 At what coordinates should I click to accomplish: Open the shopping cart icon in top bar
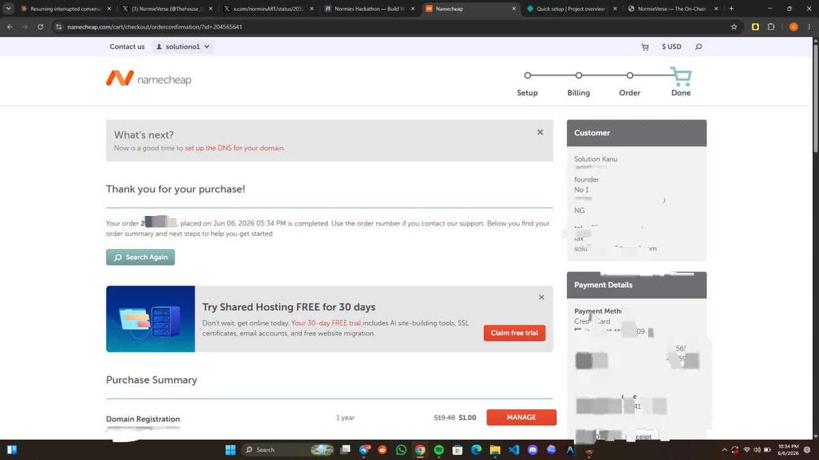point(645,47)
